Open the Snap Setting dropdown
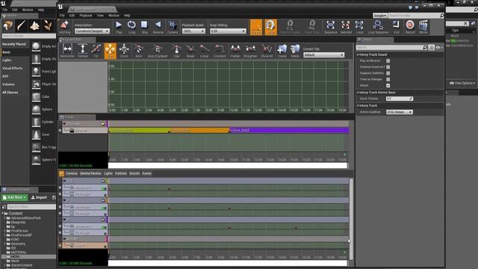This screenshot has height=269, width=478. pos(228,31)
